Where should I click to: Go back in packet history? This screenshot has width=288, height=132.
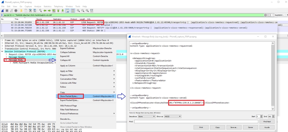pos(45,10)
